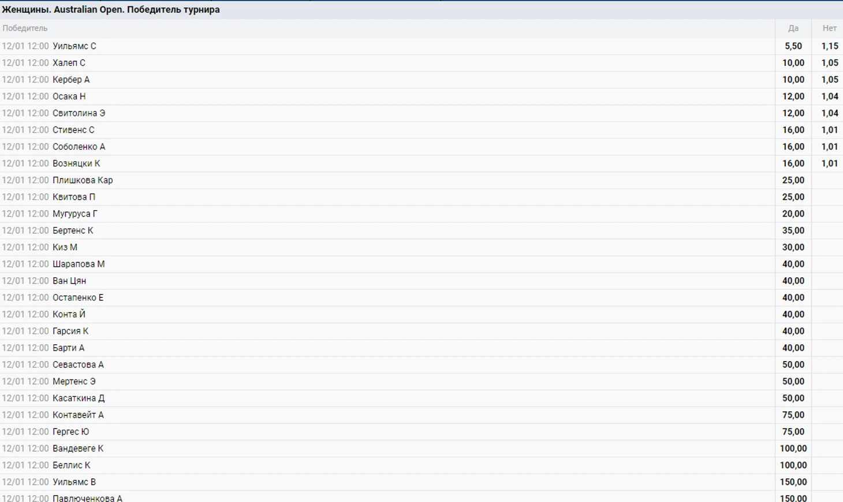This screenshot has width=843, height=502.
Task: Select the 1,15 Нет odds for Уильямс С
Action: (x=830, y=46)
